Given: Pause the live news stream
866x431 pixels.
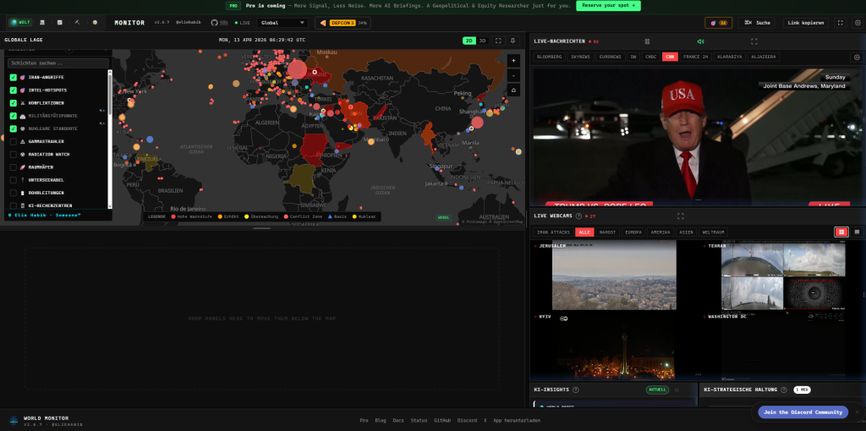Looking at the screenshot, I should (x=647, y=41).
